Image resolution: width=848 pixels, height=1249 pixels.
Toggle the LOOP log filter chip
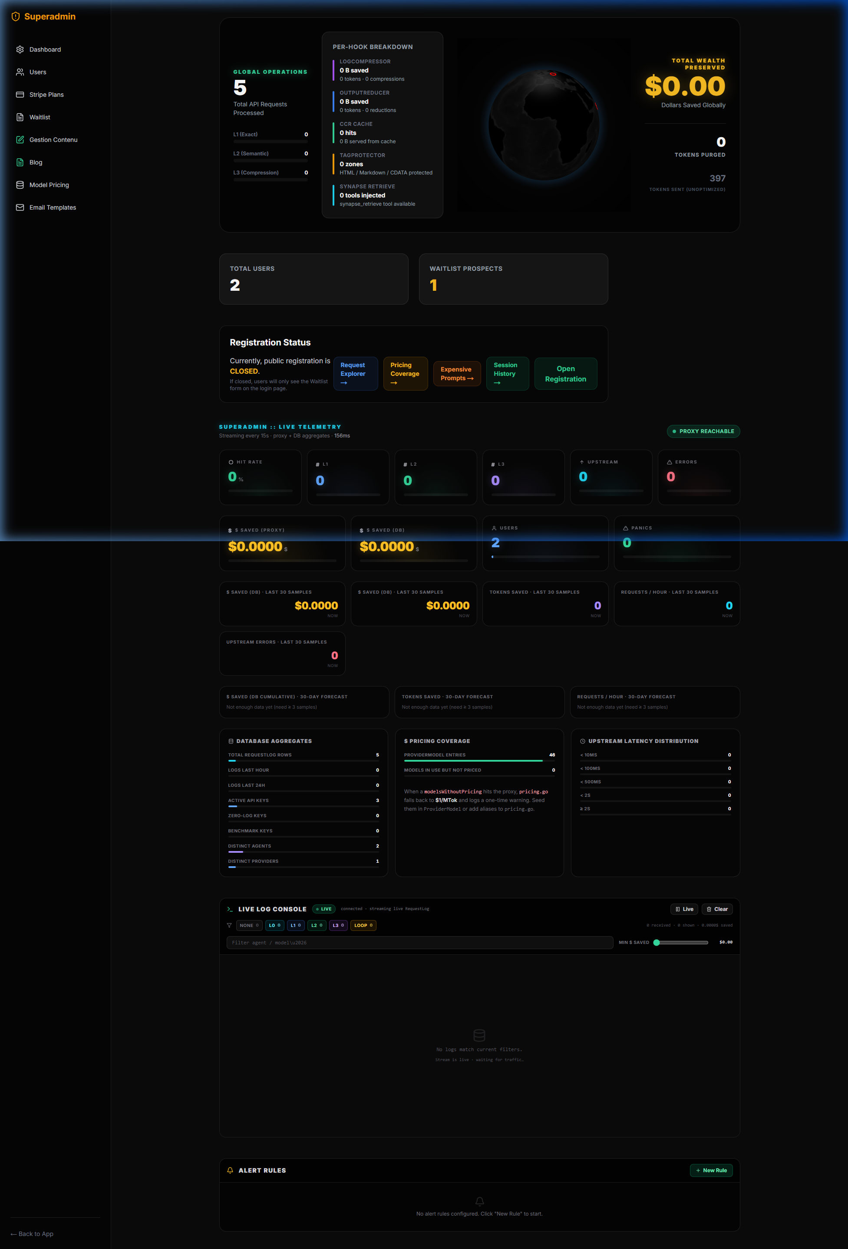[x=363, y=925]
